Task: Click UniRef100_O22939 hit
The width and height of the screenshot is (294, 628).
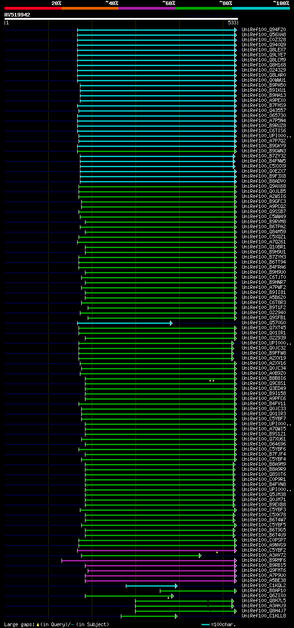Action: pyautogui.click(x=264, y=338)
